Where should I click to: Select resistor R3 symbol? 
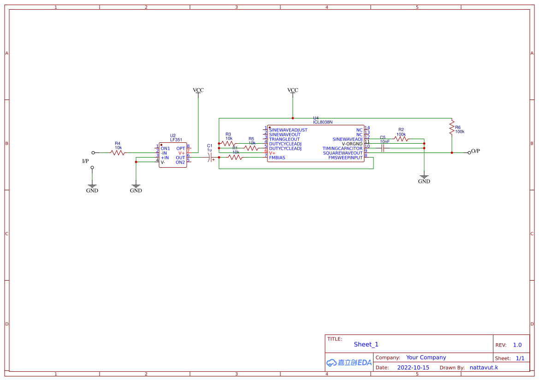coord(228,144)
